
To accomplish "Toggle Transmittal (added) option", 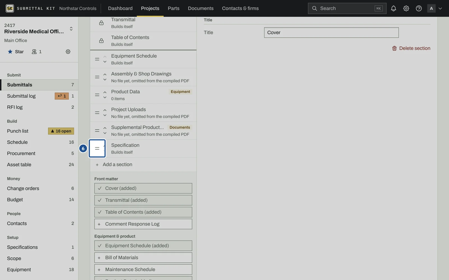I will [143, 200].
